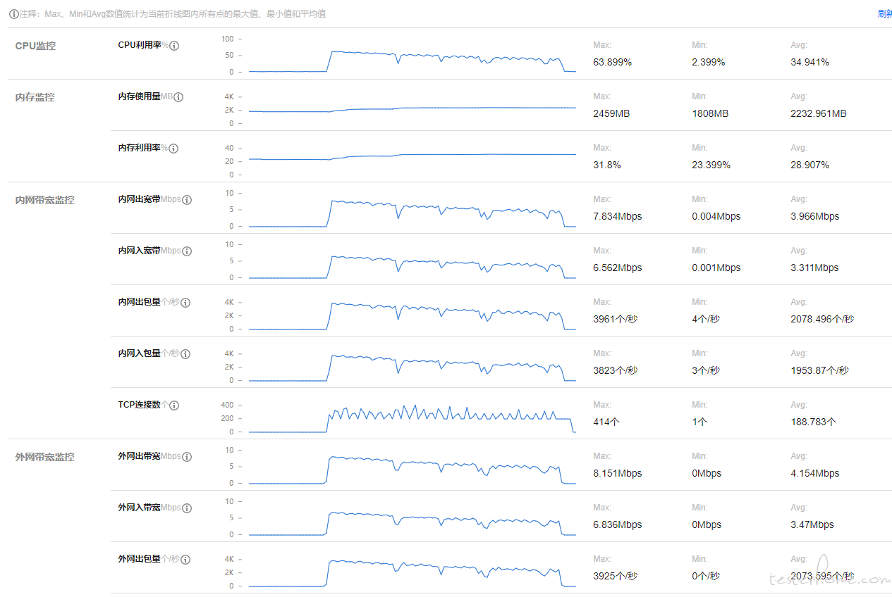The width and height of the screenshot is (892, 597).
Task: Click the Max value 31.8%
Action: pyautogui.click(x=607, y=165)
